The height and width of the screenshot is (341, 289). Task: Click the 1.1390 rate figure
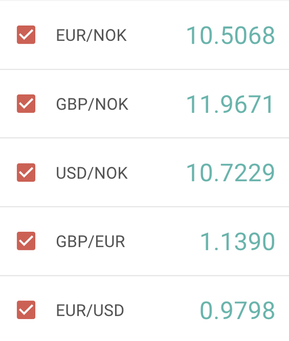click(238, 241)
